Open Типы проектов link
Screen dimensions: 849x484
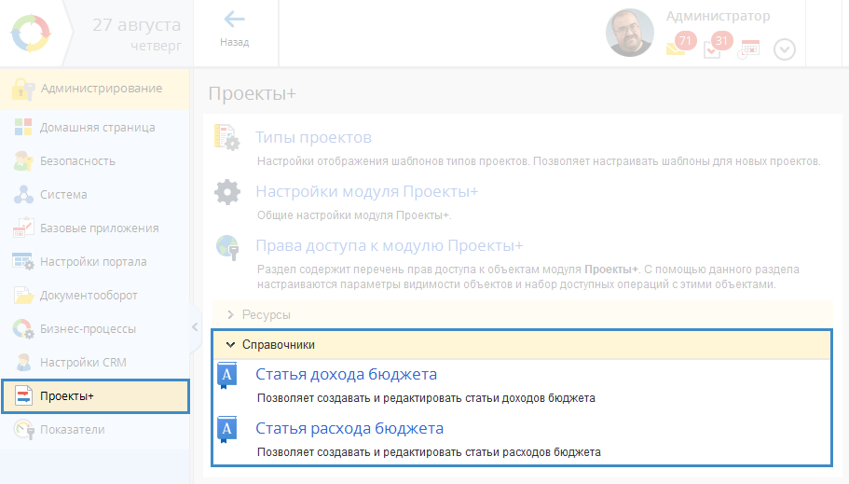313,138
